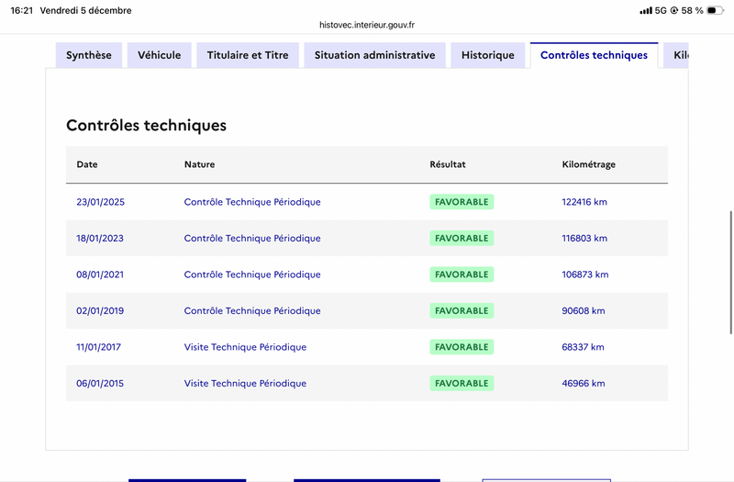Open the Situation administrative tab
734x482 pixels.
point(374,55)
